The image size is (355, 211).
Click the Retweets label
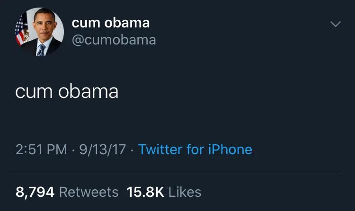89,192
